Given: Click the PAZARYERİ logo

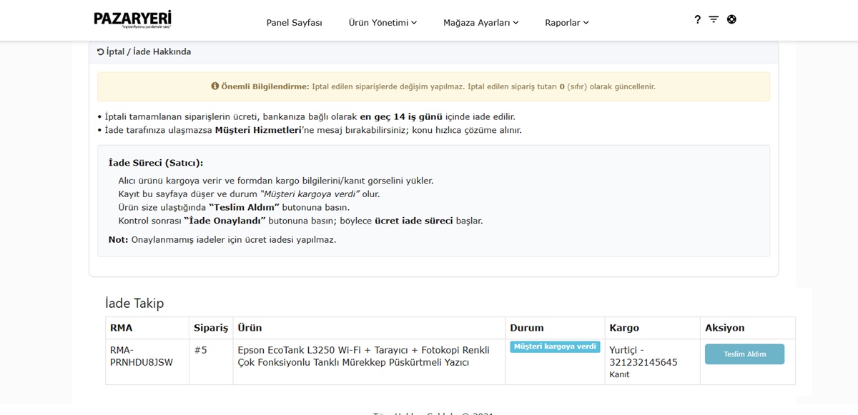Looking at the screenshot, I should pyautogui.click(x=132, y=19).
